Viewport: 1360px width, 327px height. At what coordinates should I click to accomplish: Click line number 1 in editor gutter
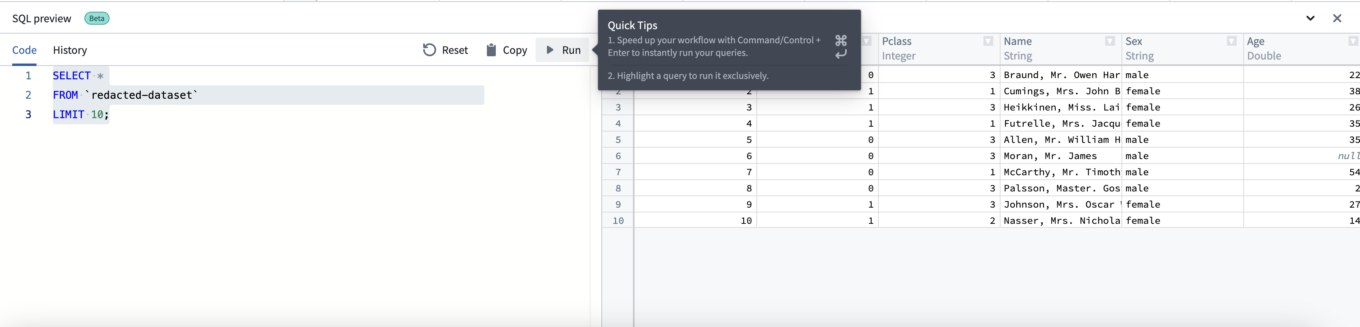pos(28,76)
